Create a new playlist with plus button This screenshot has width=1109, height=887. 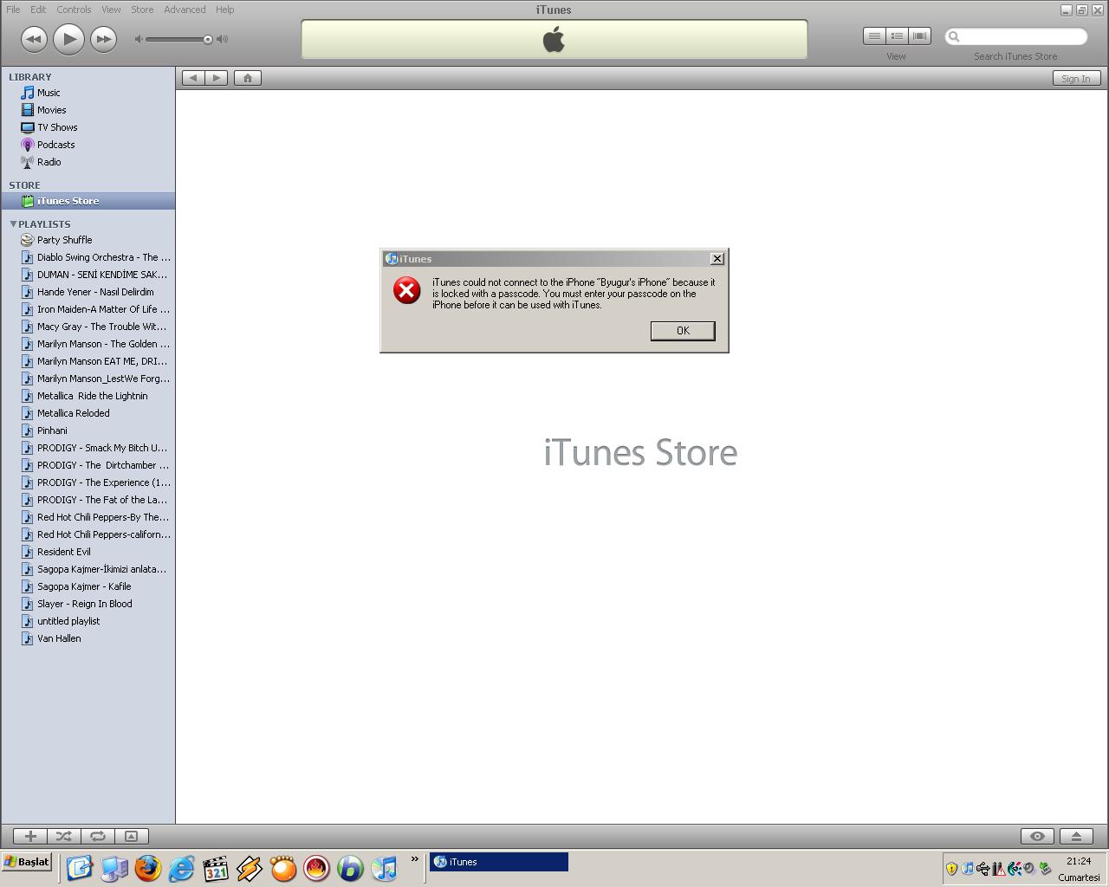30,836
